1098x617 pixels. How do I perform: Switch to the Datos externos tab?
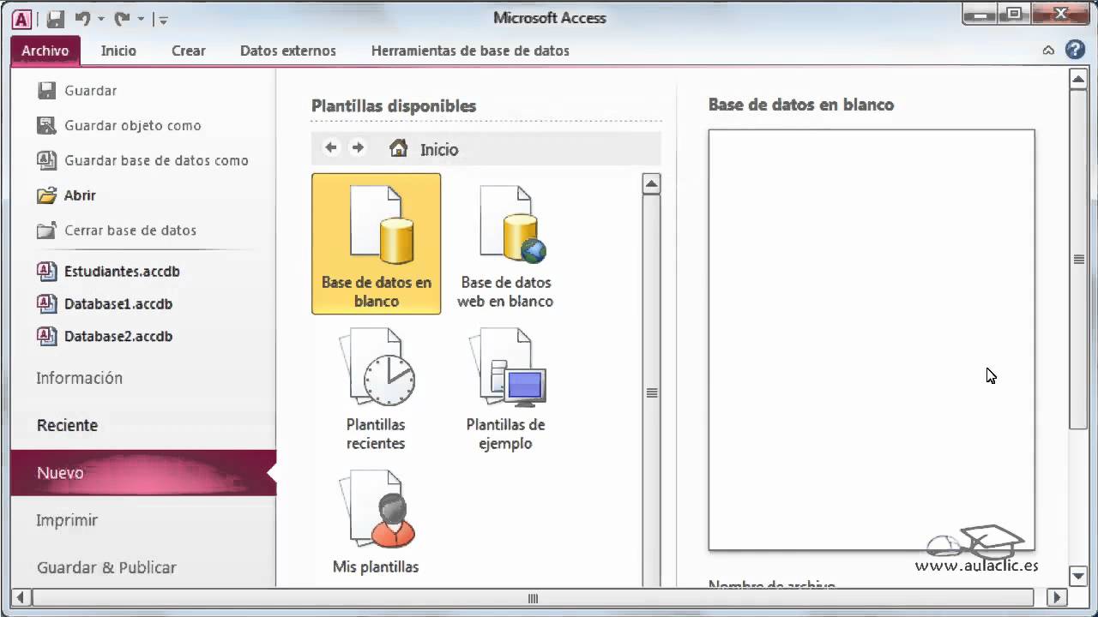coord(288,51)
